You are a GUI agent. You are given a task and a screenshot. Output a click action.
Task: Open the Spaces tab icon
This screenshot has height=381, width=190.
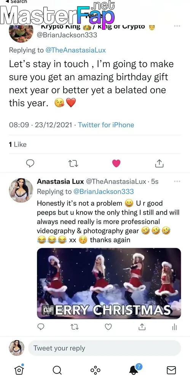[x=95, y=370]
